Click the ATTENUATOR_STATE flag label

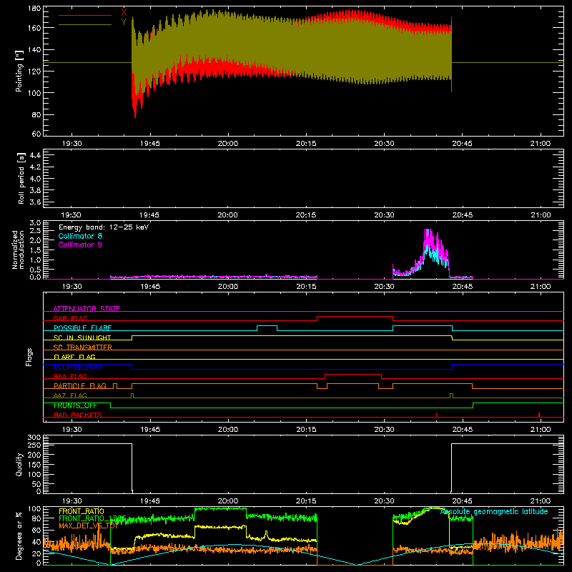[x=87, y=309]
